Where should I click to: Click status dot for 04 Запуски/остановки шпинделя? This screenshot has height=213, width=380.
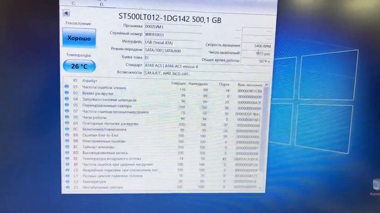pyautogui.click(x=67, y=99)
